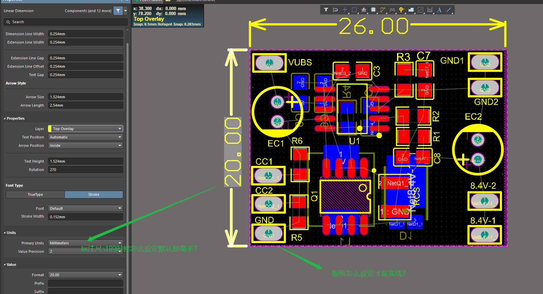
Task: Open the Primary Units dropdown
Action: click(x=86, y=243)
